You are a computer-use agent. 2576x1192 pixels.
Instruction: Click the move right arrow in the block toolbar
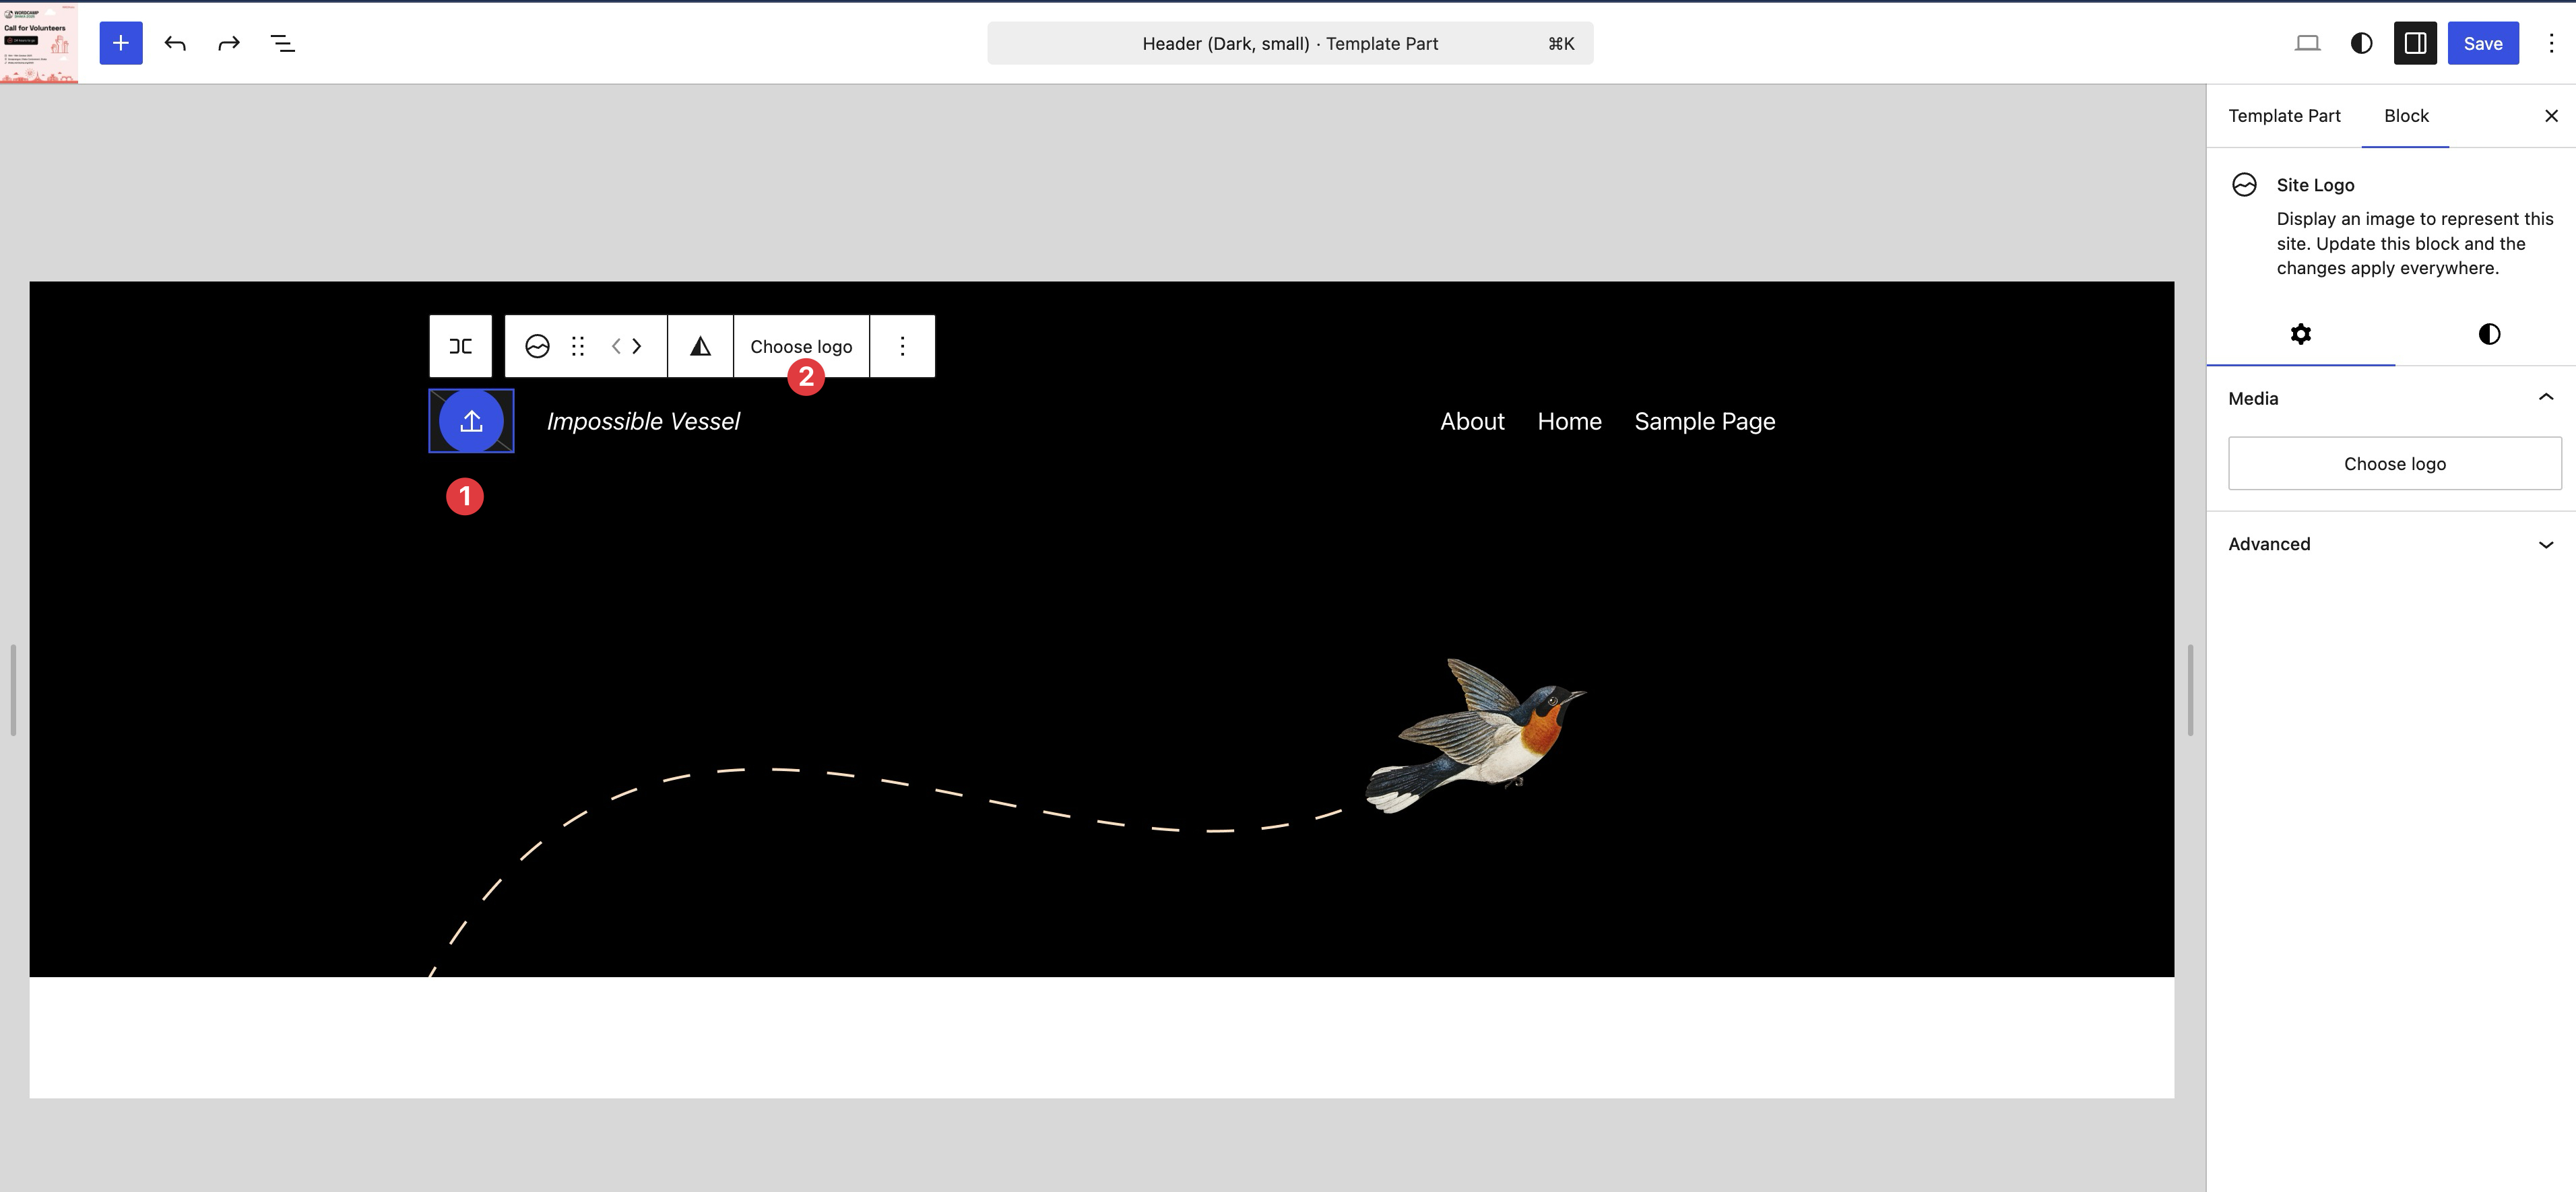(637, 346)
